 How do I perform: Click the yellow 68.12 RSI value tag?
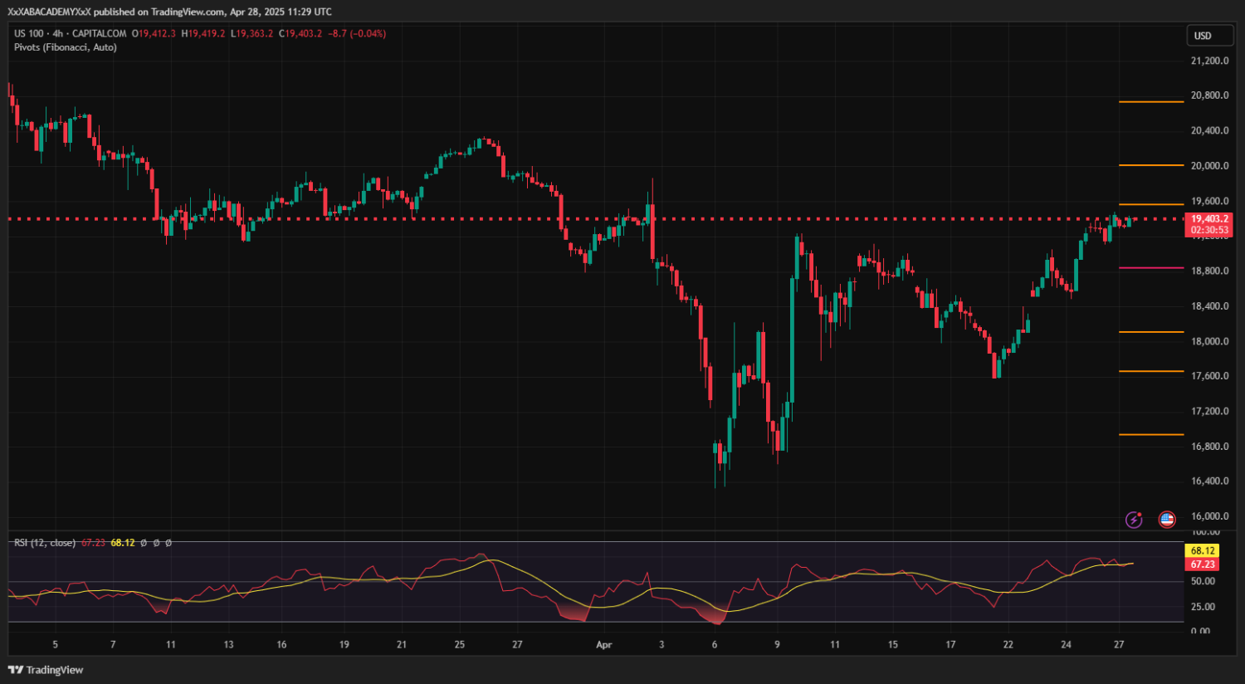click(1202, 550)
